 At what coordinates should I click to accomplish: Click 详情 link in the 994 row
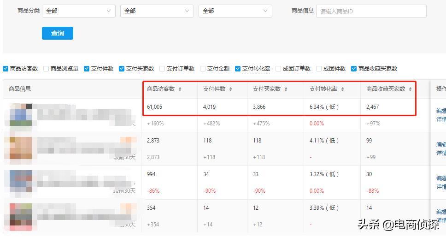pos(441,187)
